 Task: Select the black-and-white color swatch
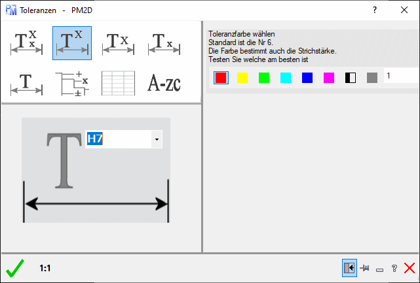(x=351, y=78)
